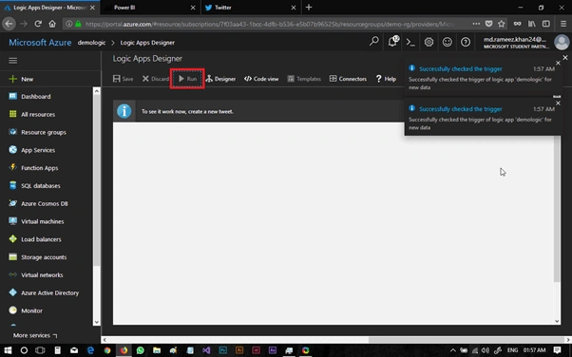Open All resources in the sidebar
This screenshot has width=572, height=357.
[31, 115]
